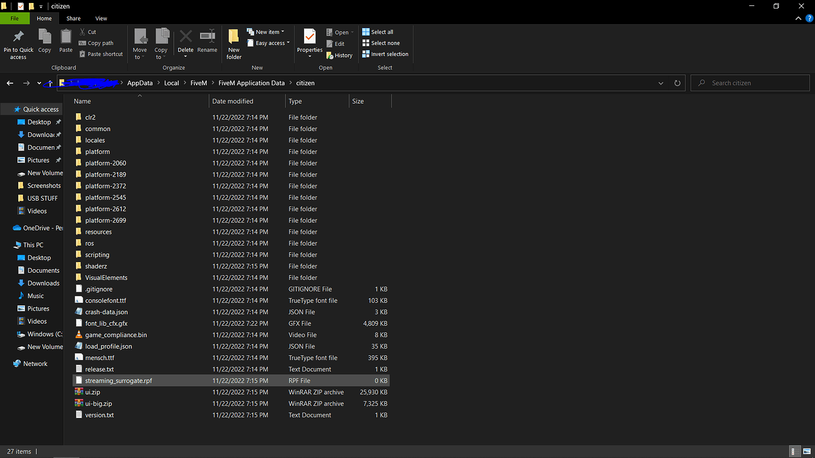
Task: Click the red Delete icon
Action: [185, 37]
